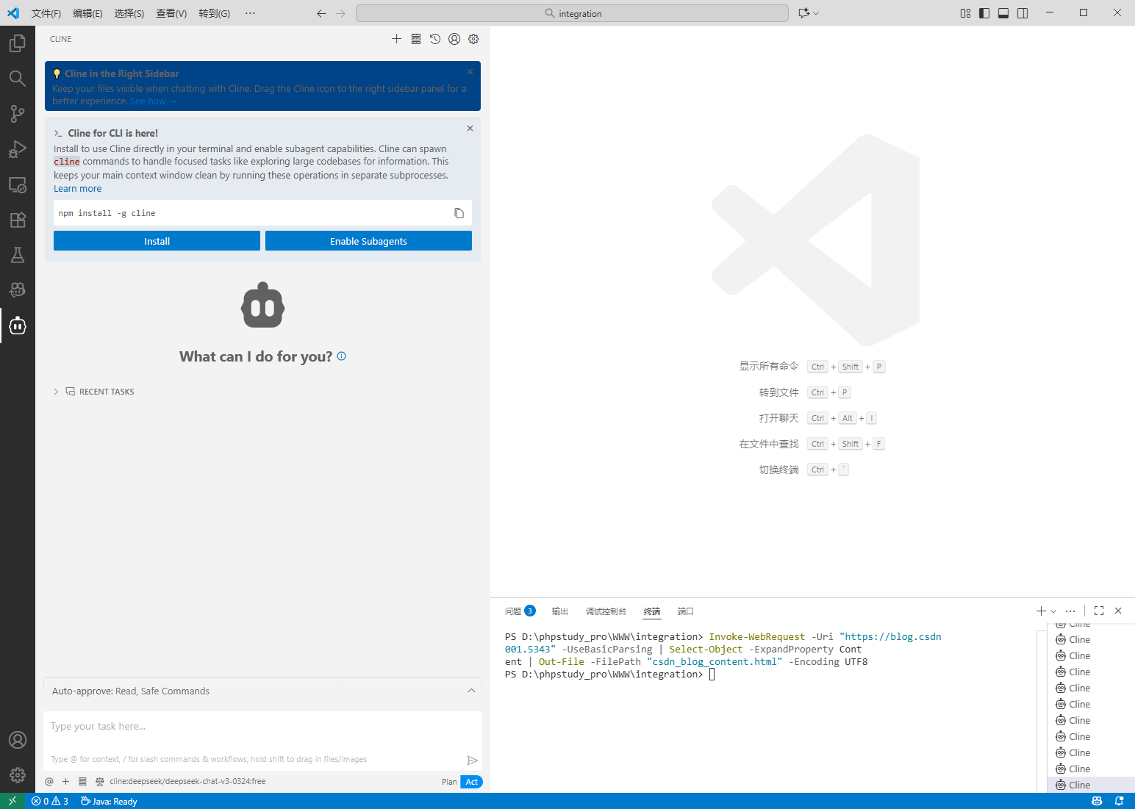This screenshot has width=1135, height=809.
Task: Switch to the 端口 tab
Action: pyautogui.click(x=686, y=611)
